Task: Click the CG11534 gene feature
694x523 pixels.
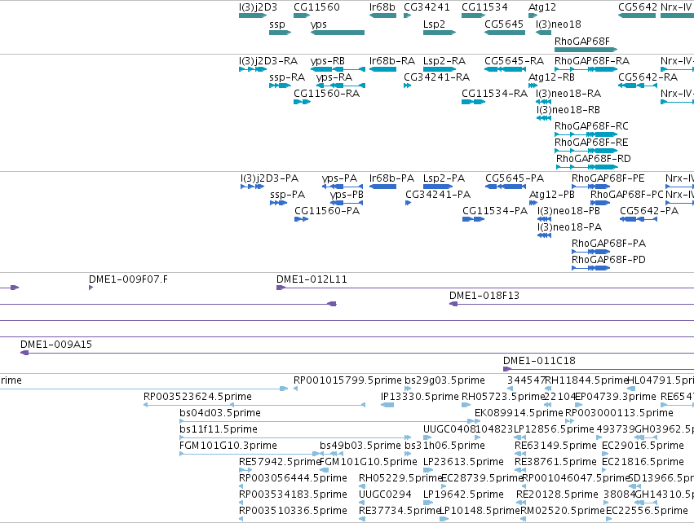Action: point(474,15)
